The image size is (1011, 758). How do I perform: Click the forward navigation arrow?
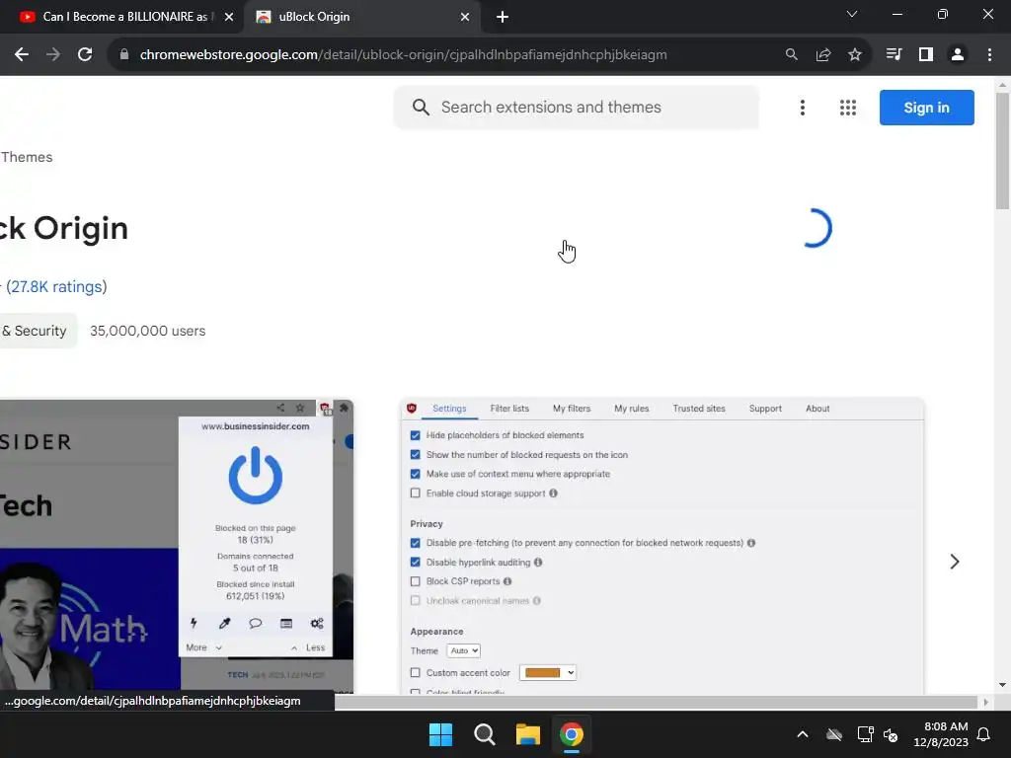(x=53, y=55)
